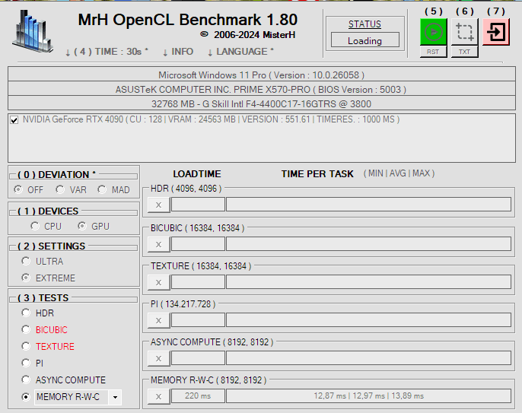Click the Loading status field
522x413 pixels.
[365, 40]
